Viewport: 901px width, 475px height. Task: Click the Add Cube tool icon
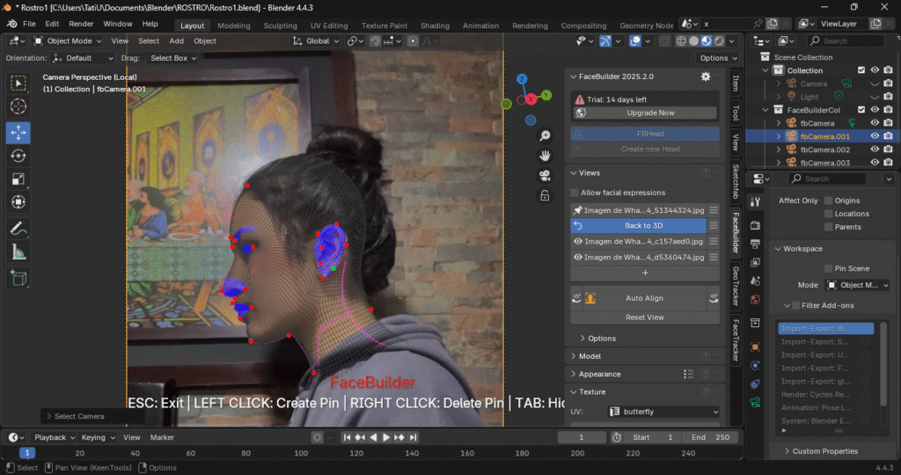coord(18,278)
